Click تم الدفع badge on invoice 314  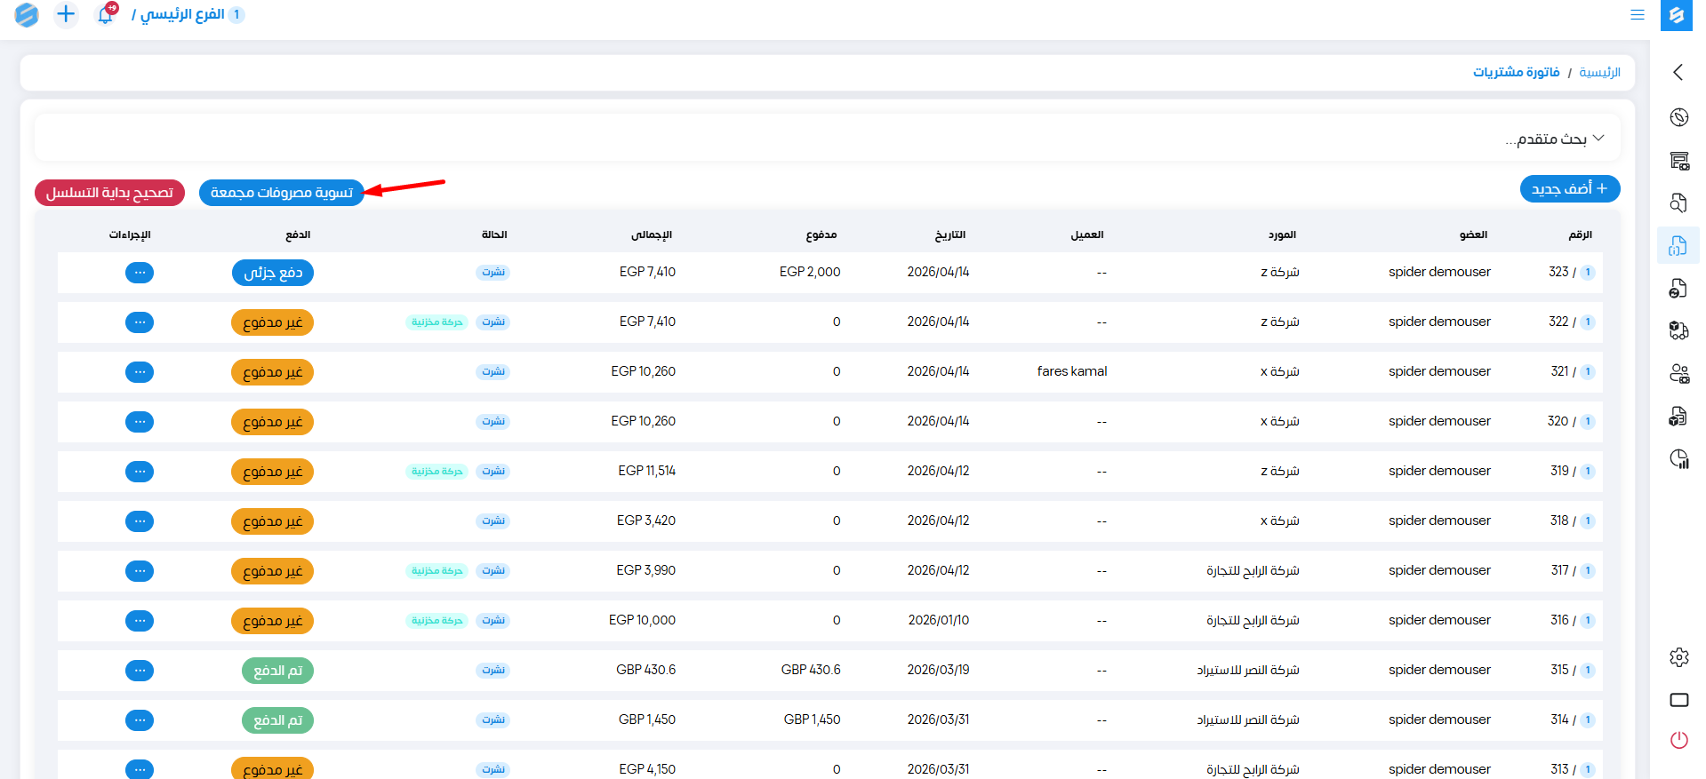tap(277, 720)
